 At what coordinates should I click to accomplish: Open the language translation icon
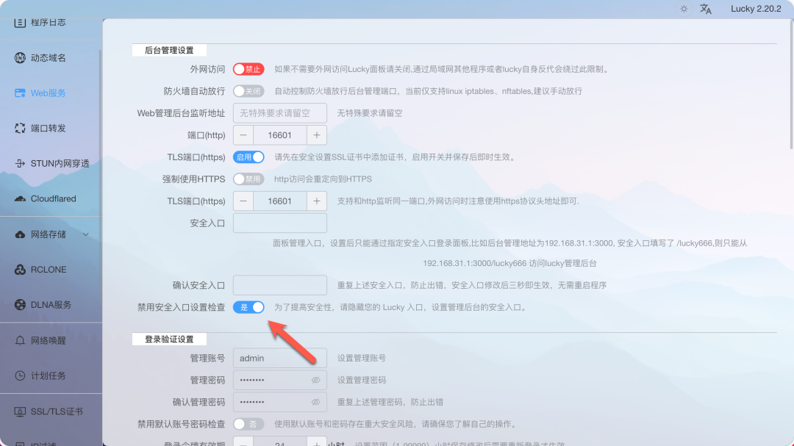[x=705, y=9]
